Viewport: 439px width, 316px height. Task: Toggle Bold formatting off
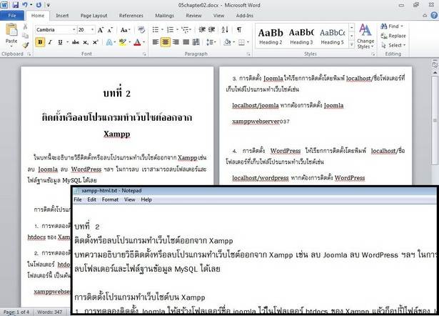(40, 42)
